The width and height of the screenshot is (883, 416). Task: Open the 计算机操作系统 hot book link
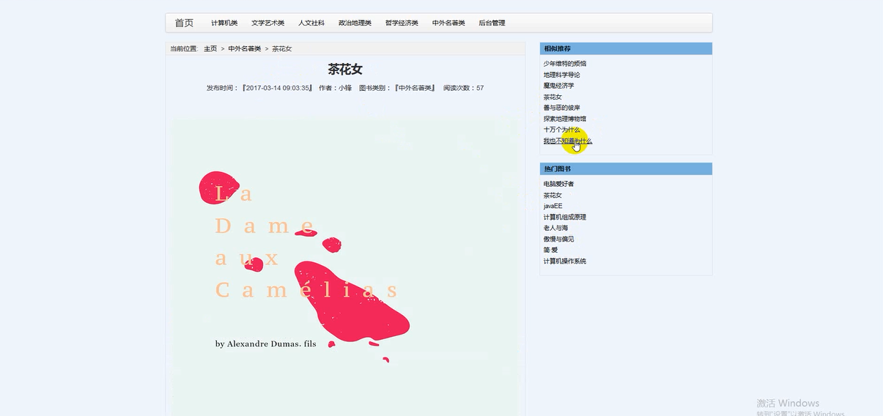(564, 261)
